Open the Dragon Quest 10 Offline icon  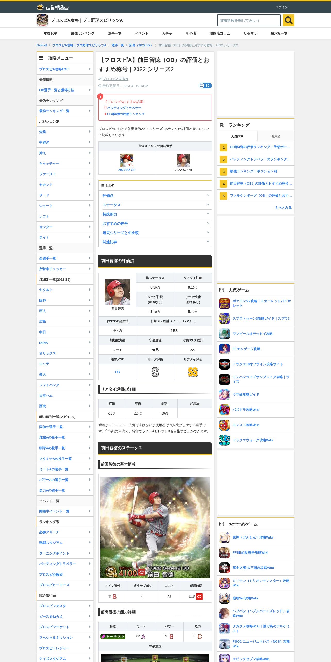(x=225, y=364)
